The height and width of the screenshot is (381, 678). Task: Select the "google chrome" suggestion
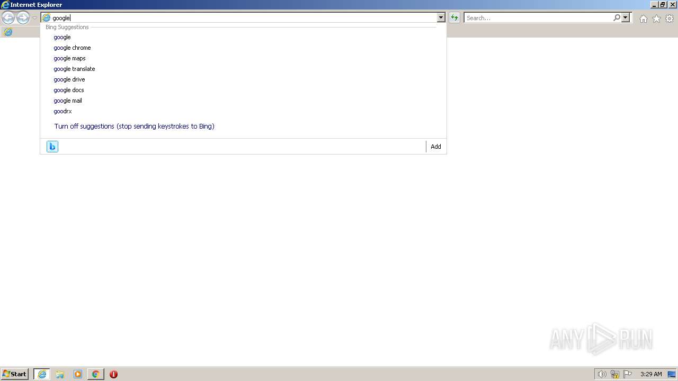(x=243, y=48)
